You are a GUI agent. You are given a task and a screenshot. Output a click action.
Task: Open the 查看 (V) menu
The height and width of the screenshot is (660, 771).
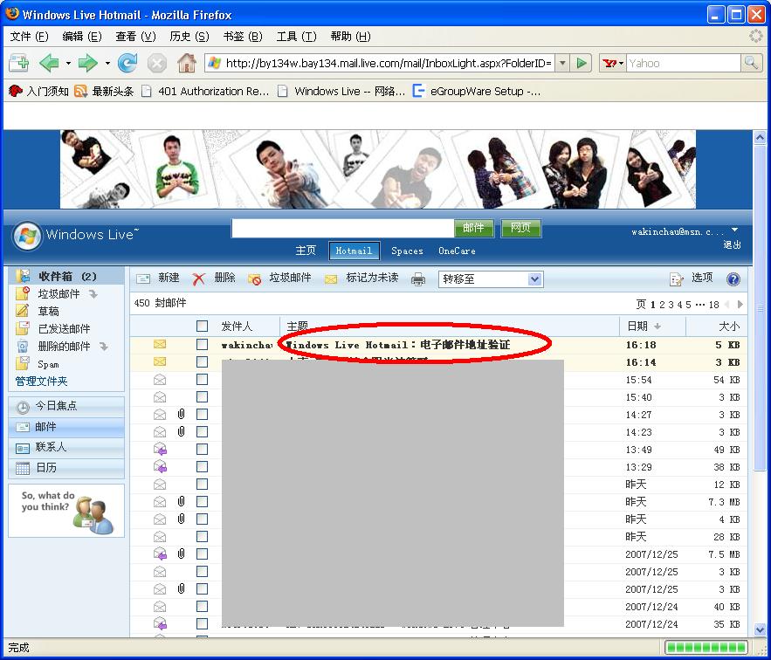tap(135, 37)
